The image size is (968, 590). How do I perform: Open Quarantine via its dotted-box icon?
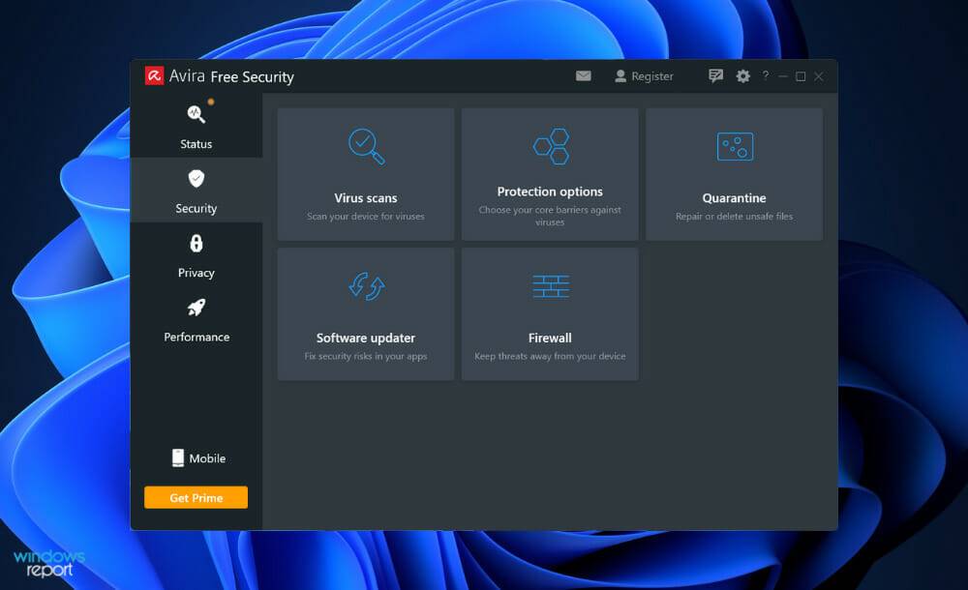(x=734, y=146)
